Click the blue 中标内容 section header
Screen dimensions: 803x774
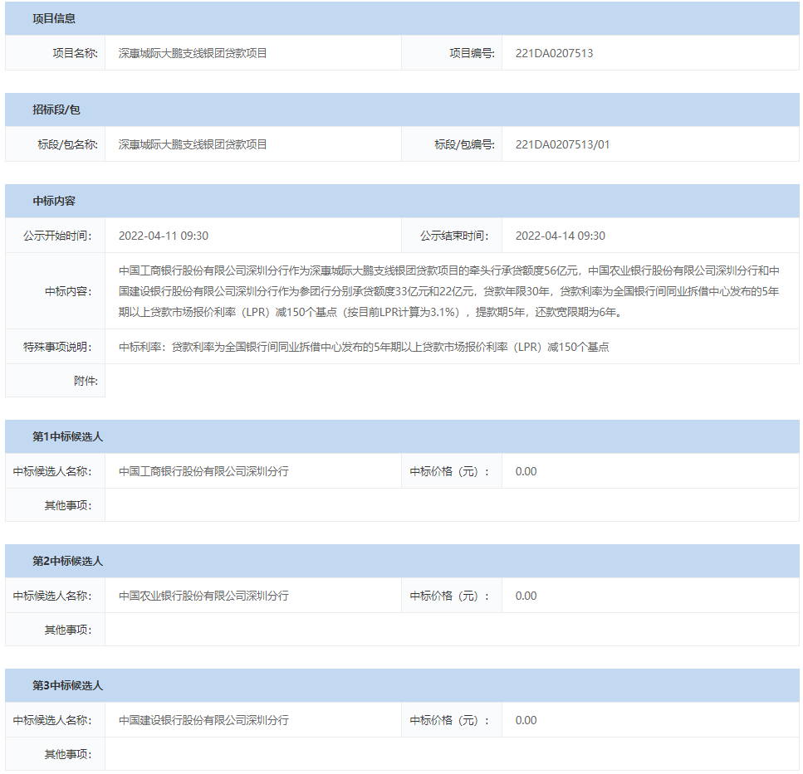point(54,201)
